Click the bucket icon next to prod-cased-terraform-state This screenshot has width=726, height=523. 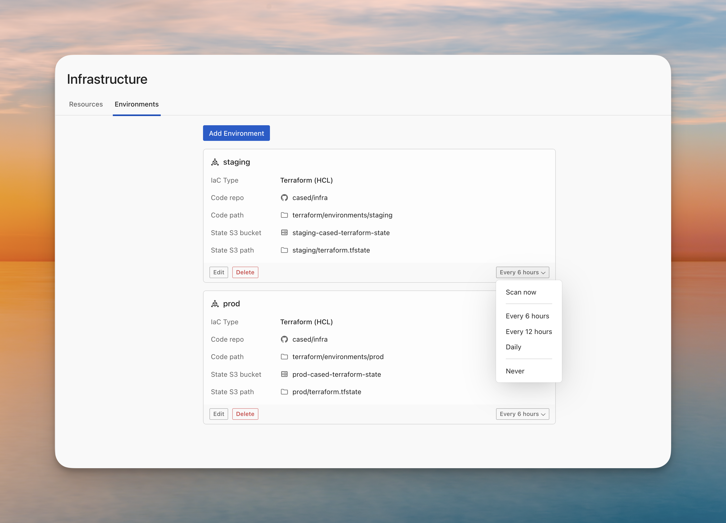point(284,374)
